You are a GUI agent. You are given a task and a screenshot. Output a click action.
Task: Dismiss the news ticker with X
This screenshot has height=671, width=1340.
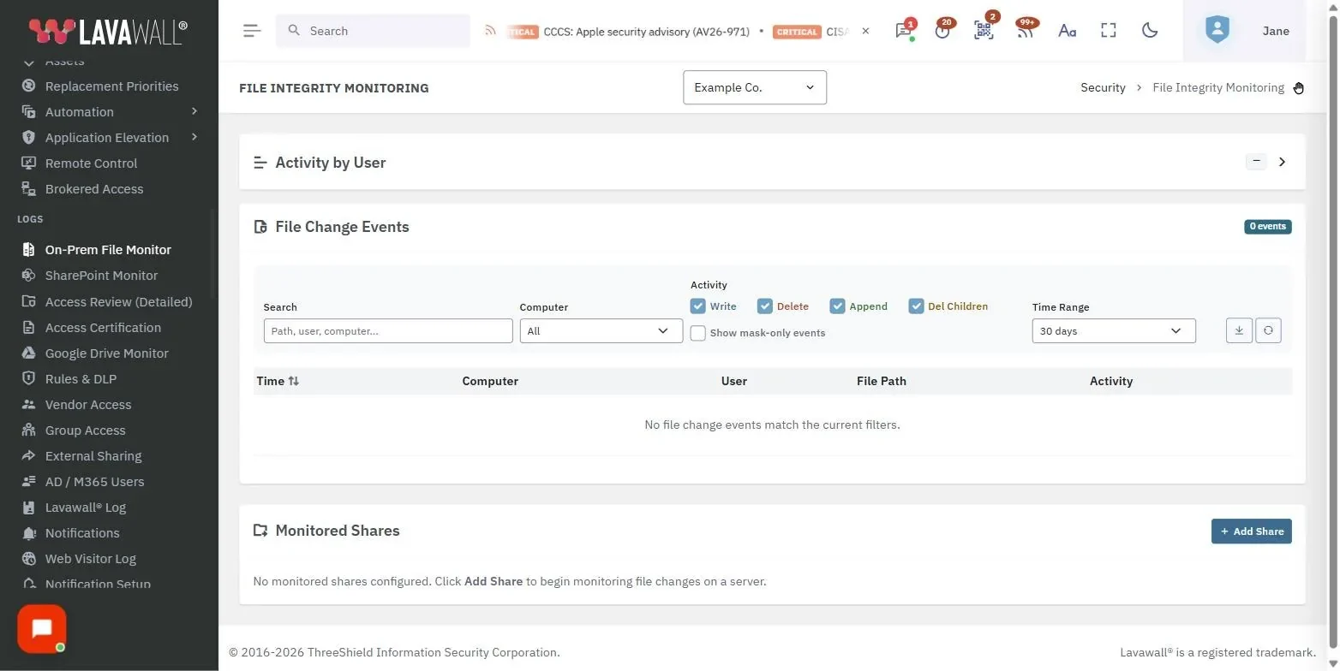point(865,31)
